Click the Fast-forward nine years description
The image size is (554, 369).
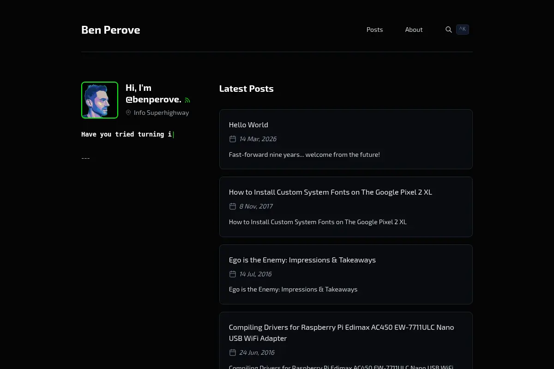[304, 155]
